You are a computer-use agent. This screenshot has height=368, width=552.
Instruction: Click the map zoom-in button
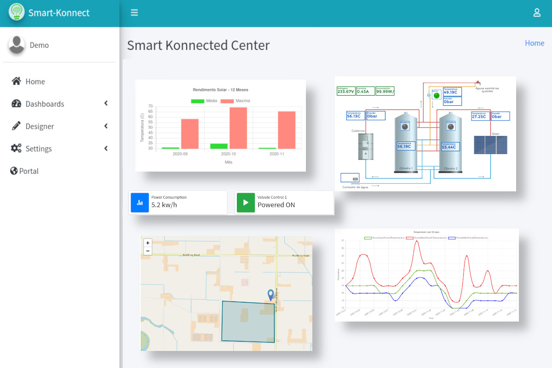pos(147,242)
